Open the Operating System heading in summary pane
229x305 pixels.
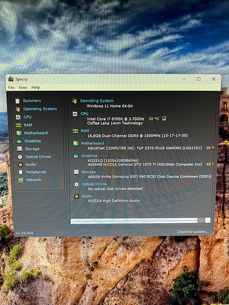coord(97,101)
